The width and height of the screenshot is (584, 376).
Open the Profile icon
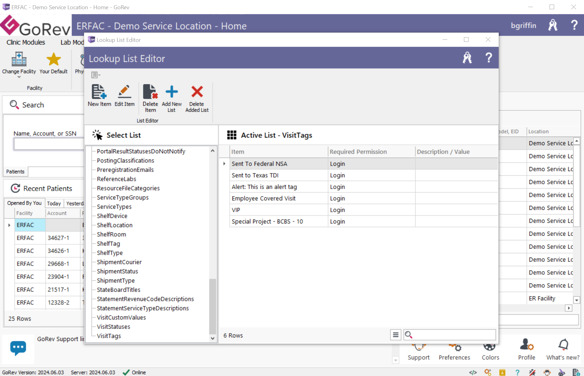[526, 345]
